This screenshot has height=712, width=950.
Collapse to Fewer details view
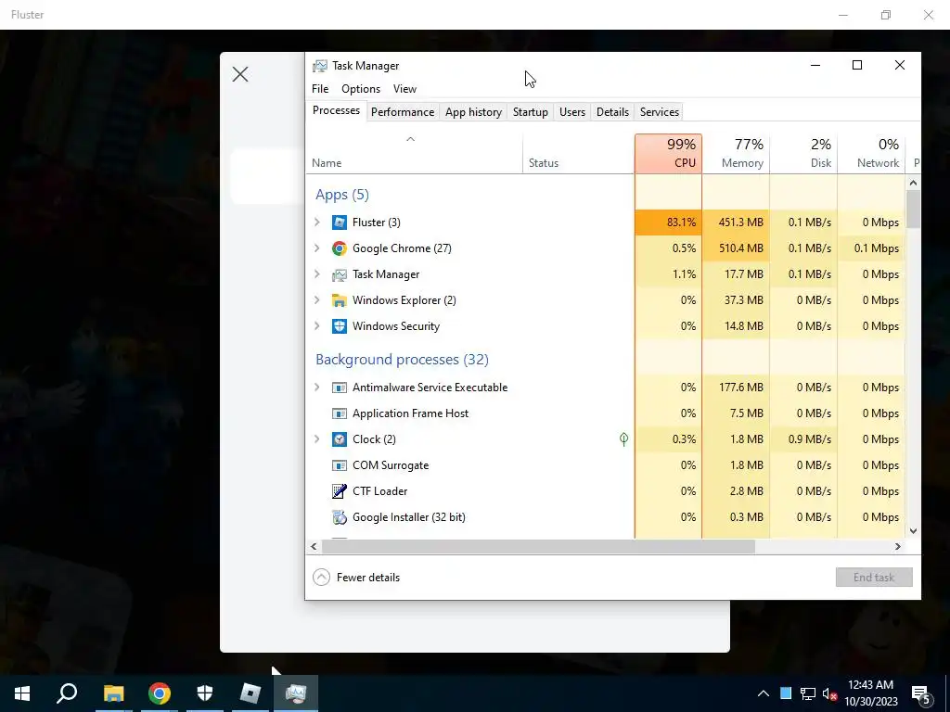[356, 578]
